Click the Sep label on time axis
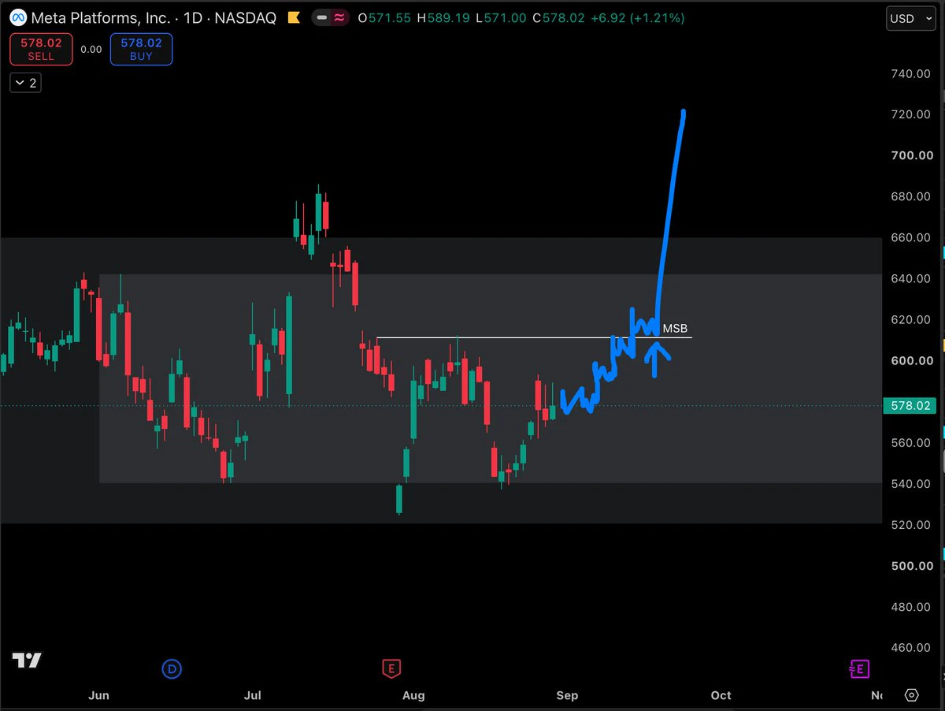945x711 pixels. [x=567, y=695]
